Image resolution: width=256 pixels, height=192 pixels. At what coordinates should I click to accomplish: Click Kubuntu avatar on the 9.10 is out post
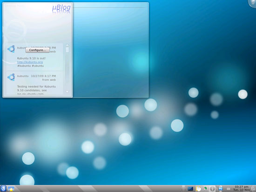[11, 49]
